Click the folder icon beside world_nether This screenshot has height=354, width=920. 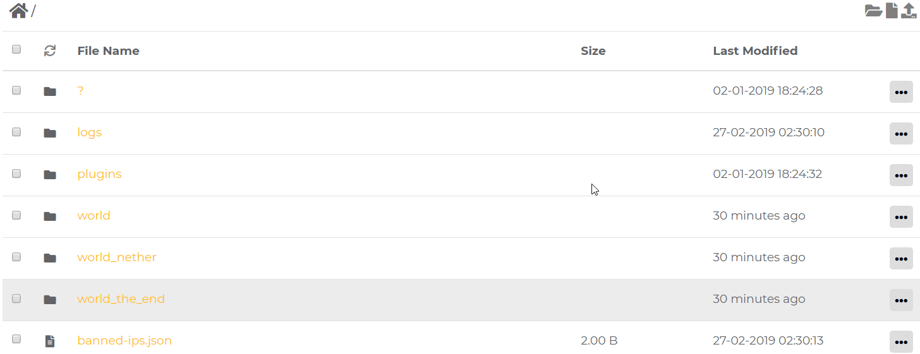pyautogui.click(x=50, y=258)
